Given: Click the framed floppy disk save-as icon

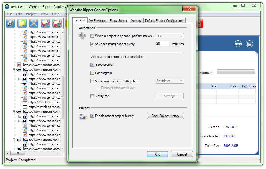Looking at the screenshot, I should 57,23.
